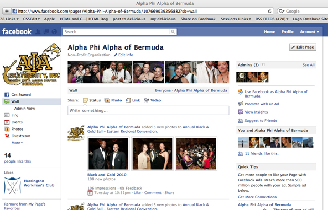Click 11 friends like this link
Image resolution: width=328 pixels, height=210 pixels.
(x=262, y=153)
